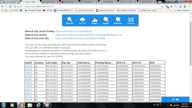Open Paint taskbar icon
The image size is (192, 108).
[x=47, y=105]
